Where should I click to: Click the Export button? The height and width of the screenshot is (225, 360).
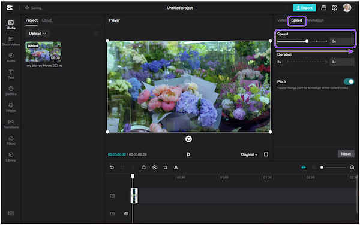(304, 8)
